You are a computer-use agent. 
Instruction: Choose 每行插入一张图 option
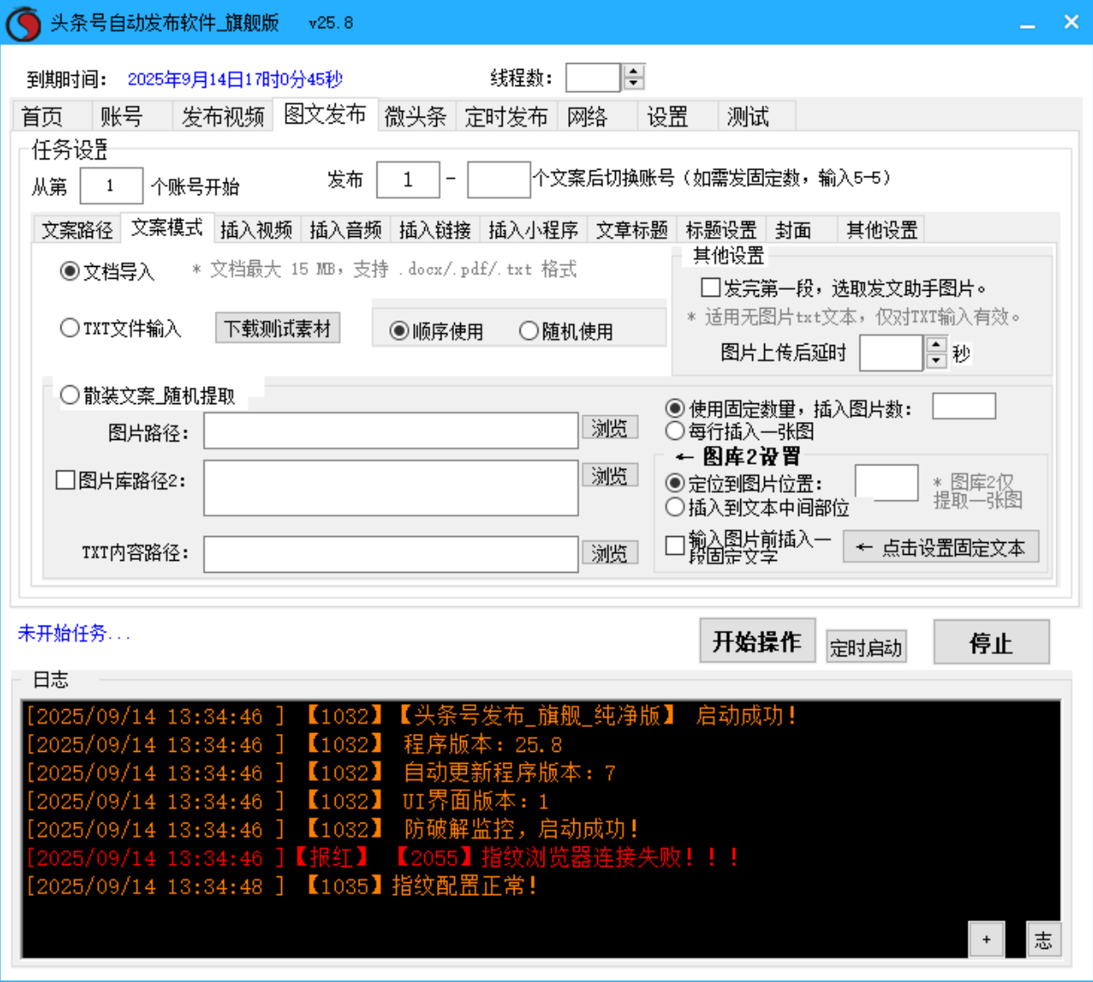click(x=674, y=431)
